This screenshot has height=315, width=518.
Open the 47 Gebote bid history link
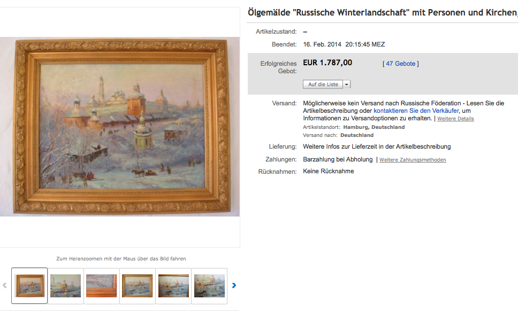coord(400,64)
